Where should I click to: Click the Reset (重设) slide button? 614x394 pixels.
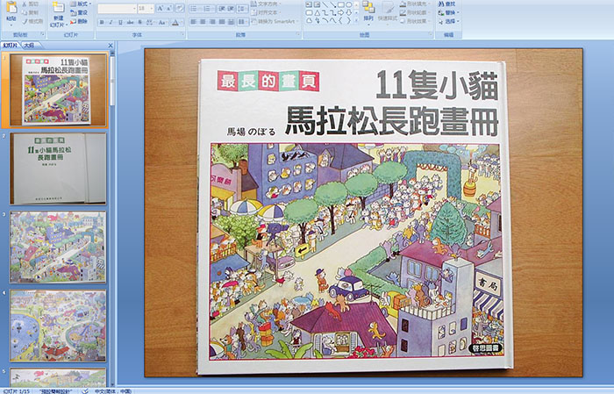[x=79, y=12]
